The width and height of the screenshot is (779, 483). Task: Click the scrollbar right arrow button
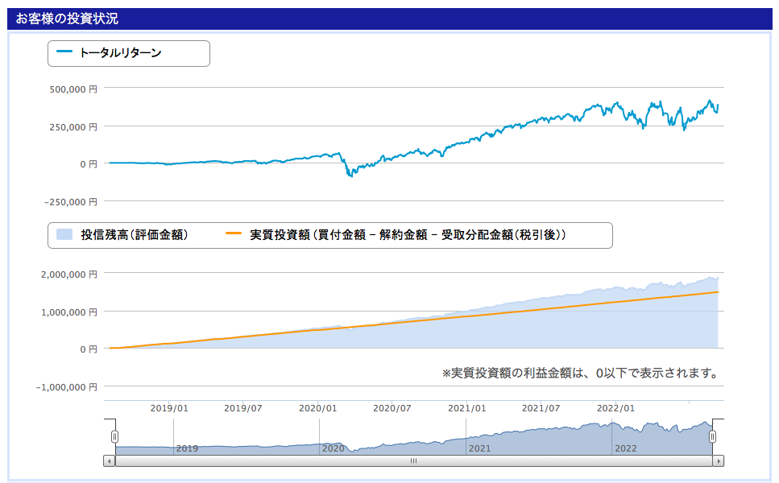tap(718, 461)
